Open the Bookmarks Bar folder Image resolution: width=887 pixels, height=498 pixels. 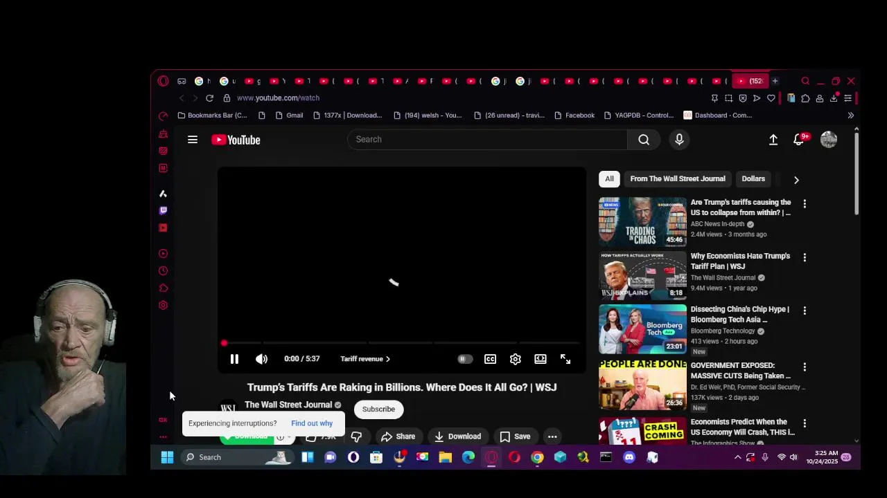213,116
